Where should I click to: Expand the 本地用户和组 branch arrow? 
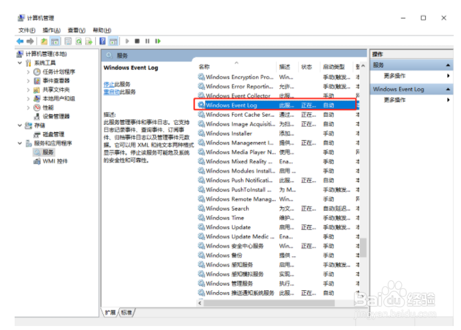(x=29, y=98)
